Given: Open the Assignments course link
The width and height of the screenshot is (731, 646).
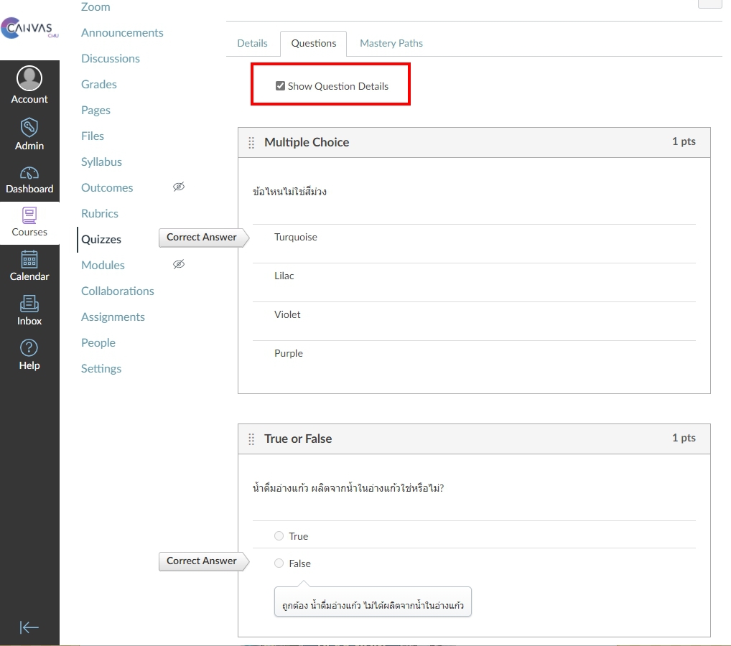Looking at the screenshot, I should [x=113, y=317].
